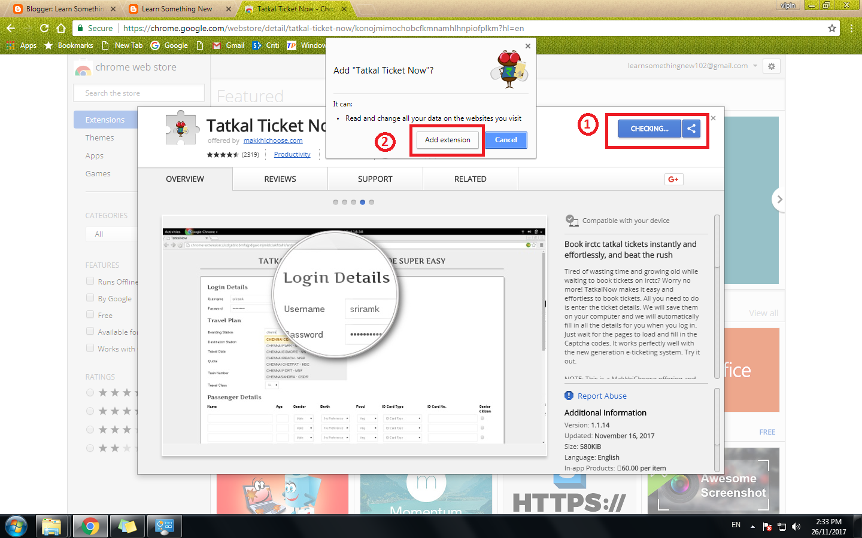This screenshot has width=862, height=538.
Task: Toggle Free feature checkbox
Action: pyautogui.click(x=90, y=314)
